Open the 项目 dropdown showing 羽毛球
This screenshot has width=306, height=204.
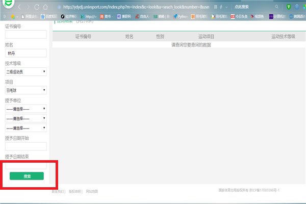point(26,90)
